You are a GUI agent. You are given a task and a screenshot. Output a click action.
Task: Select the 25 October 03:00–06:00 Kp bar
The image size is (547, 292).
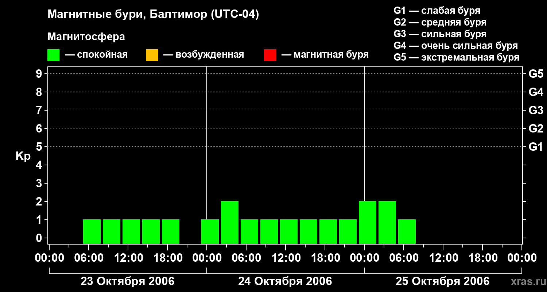(x=387, y=222)
